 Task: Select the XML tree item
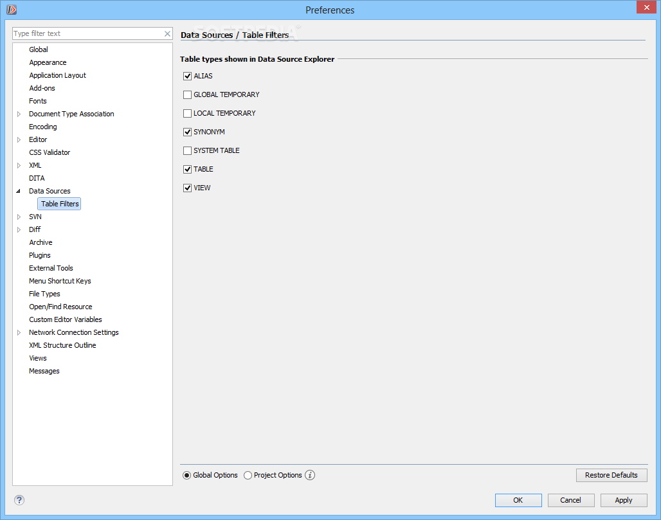35,165
